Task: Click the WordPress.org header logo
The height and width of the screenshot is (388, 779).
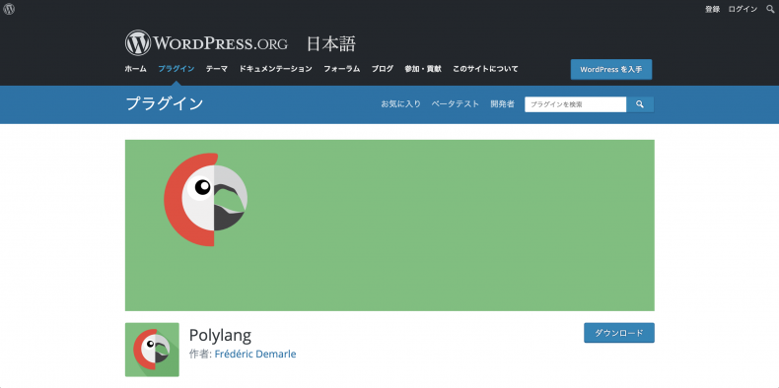Action: click(206, 43)
